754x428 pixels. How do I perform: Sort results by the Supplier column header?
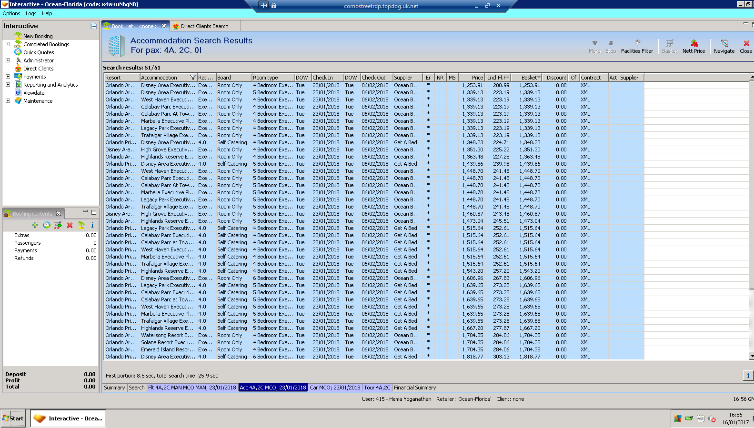pyautogui.click(x=408, y=78)
